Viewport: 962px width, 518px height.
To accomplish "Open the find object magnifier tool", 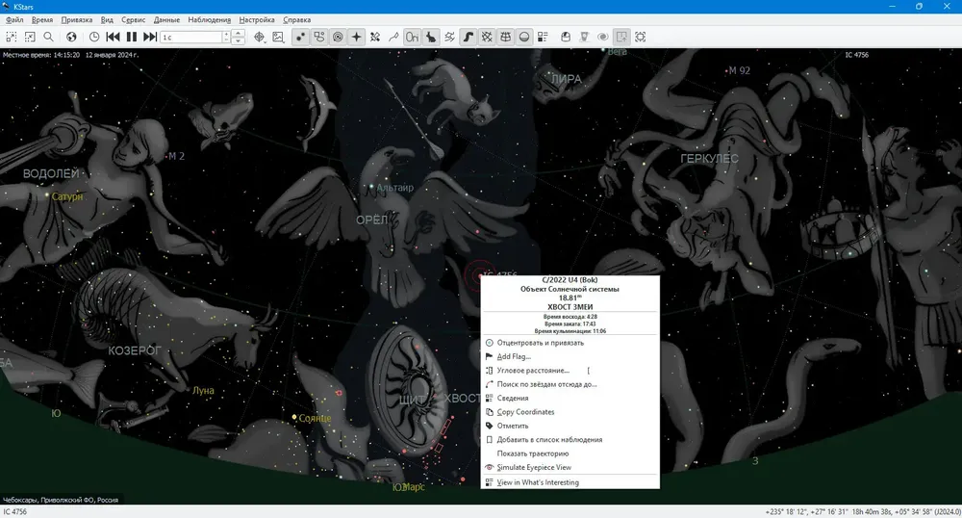I will coord(48,37).
